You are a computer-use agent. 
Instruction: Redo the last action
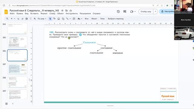(22, 19)
